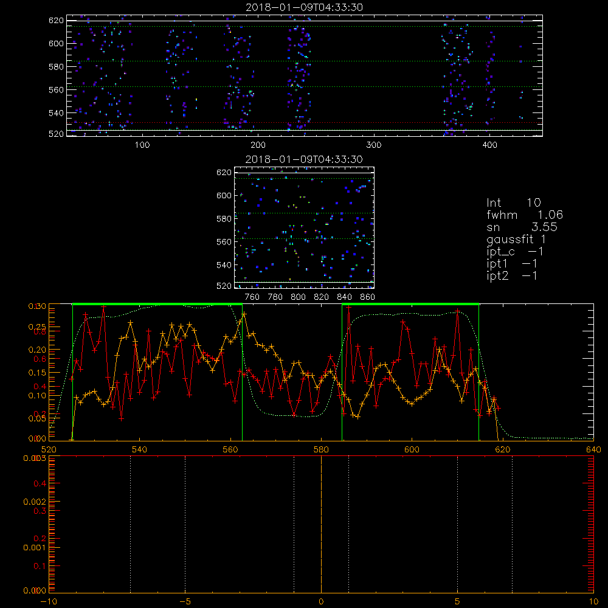Click y-axis label 0.001 on bottom plot
The width and height of the screenshot is (608, 608).
coord(35,548)
